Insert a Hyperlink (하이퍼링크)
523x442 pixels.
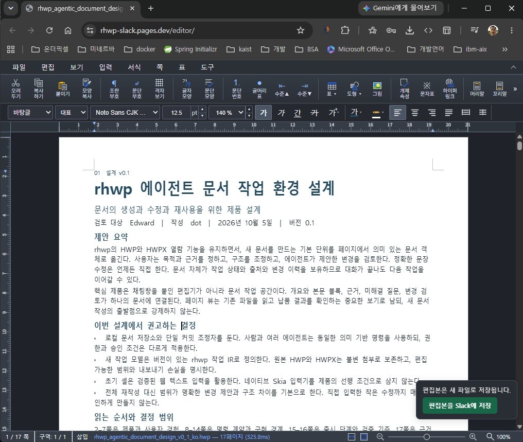click(x=449, y=89)
